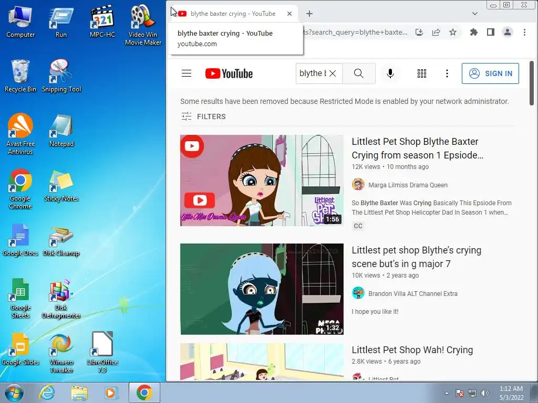The height and width of the screenshot is (403, 538).
Task: Close the blythe baxter crying tab
Action: pyautogui.click(x=289, y=14)
